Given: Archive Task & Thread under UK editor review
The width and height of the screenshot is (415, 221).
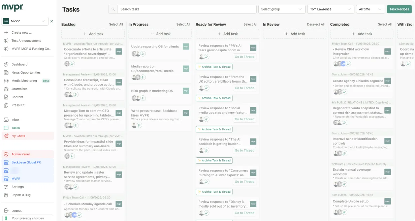Looking at the screenshot, I should (x=214, y=98).
